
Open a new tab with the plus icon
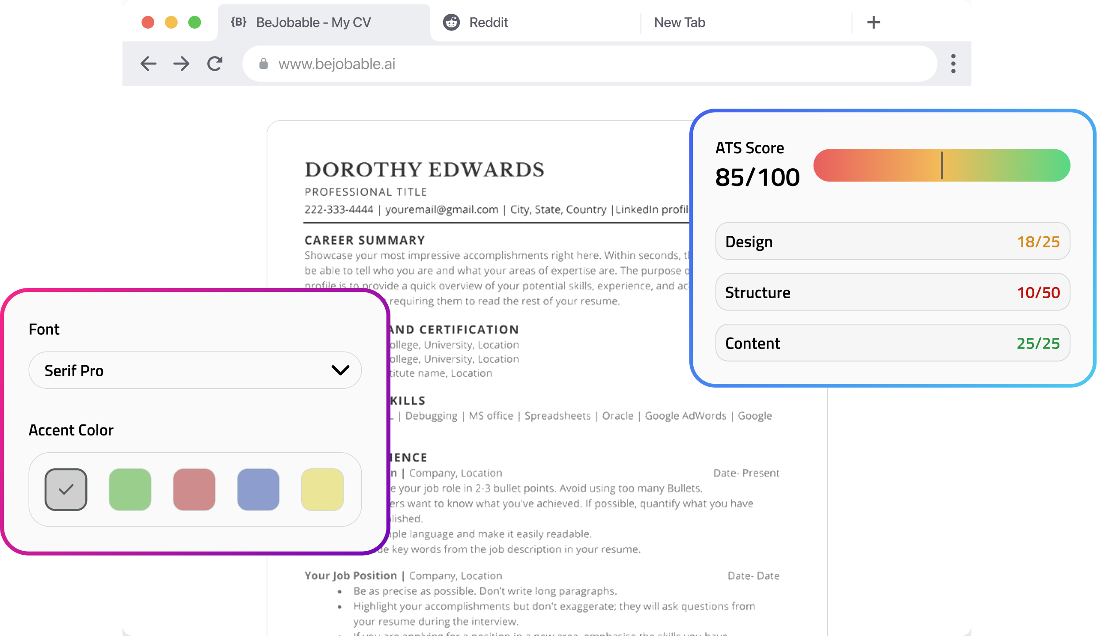873,22
